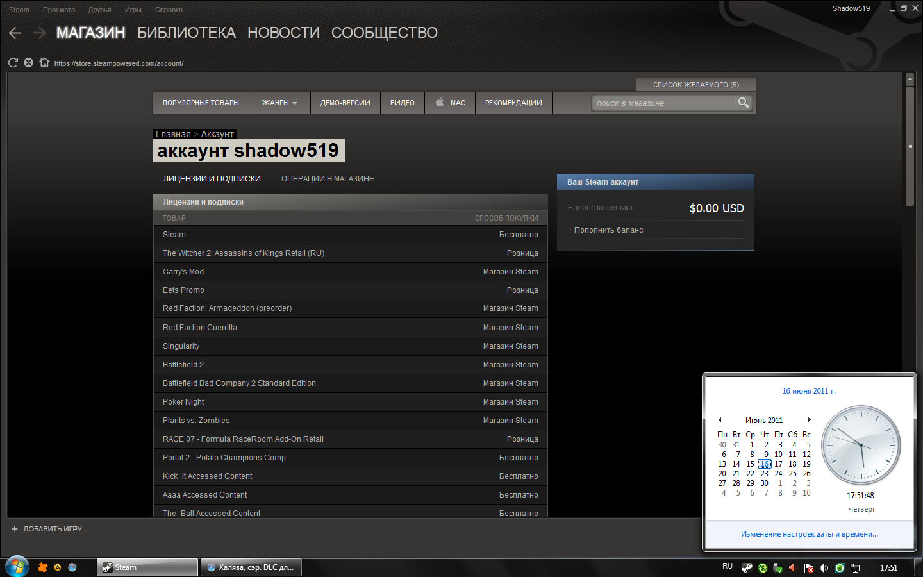The image size is (923, 577).
Task: Open РЕКОМЕНДАЦИИ in store nav
Action: click(513, 103)
